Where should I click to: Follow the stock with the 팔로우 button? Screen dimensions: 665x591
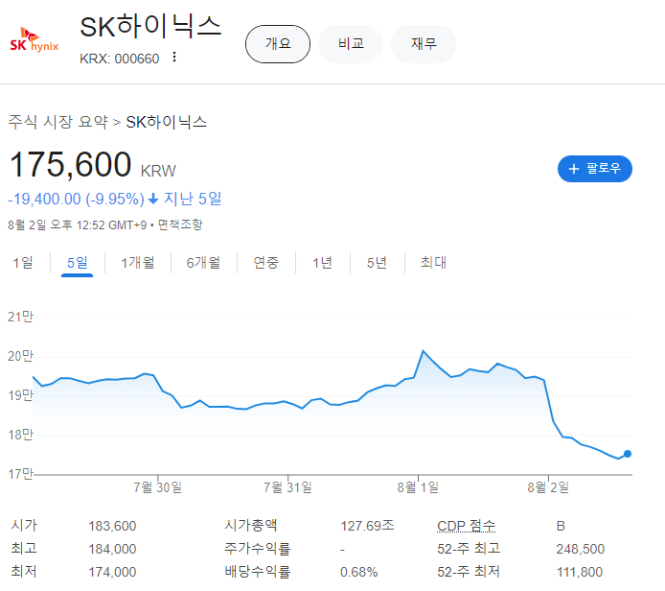[595, 169]
